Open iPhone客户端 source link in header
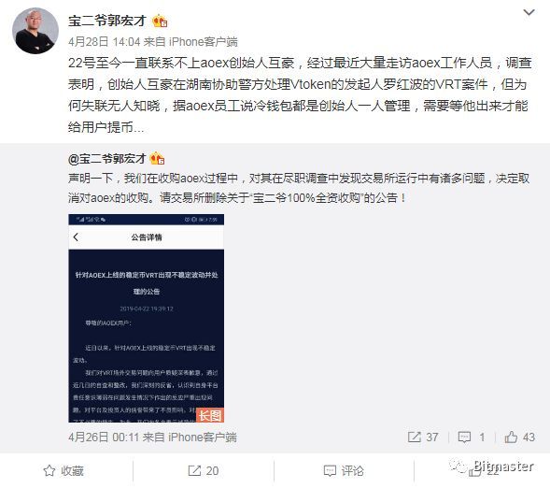The image size is (550, 488). click(204, 42)
